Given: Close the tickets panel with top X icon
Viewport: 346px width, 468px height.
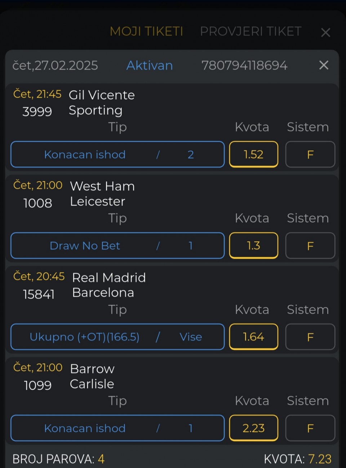Looking at the screenshot, I should [x=325, y=32].
